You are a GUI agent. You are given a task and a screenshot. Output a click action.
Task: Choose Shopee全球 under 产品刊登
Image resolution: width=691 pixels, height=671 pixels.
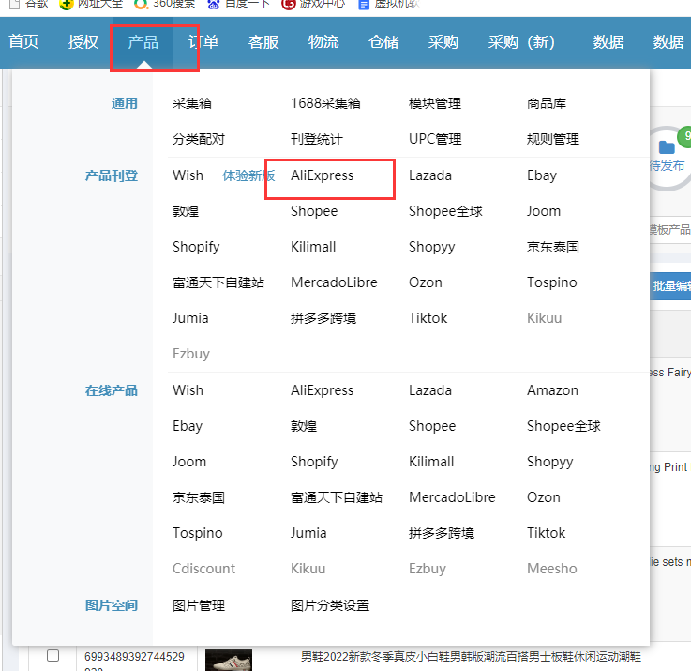pos(445,211)
